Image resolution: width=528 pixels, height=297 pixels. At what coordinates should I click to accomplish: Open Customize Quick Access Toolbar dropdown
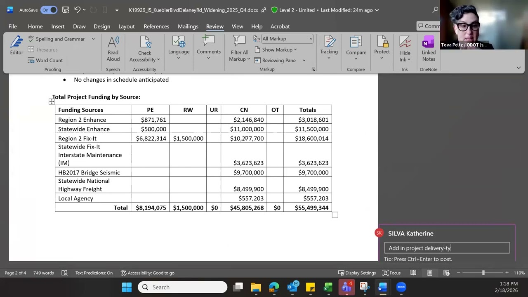(x=117, y=10)
